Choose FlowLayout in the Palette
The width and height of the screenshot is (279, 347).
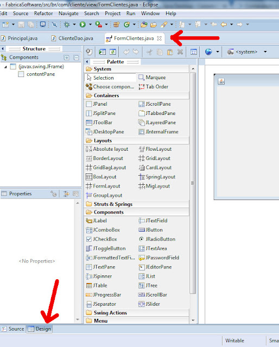point(155,149)
